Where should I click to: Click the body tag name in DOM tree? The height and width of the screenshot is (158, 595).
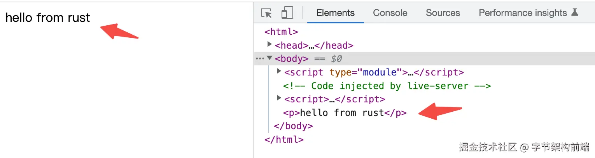click(292, 59)
